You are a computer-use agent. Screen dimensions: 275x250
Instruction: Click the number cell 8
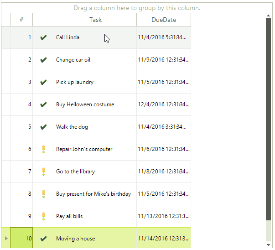(x=21, y=194)
